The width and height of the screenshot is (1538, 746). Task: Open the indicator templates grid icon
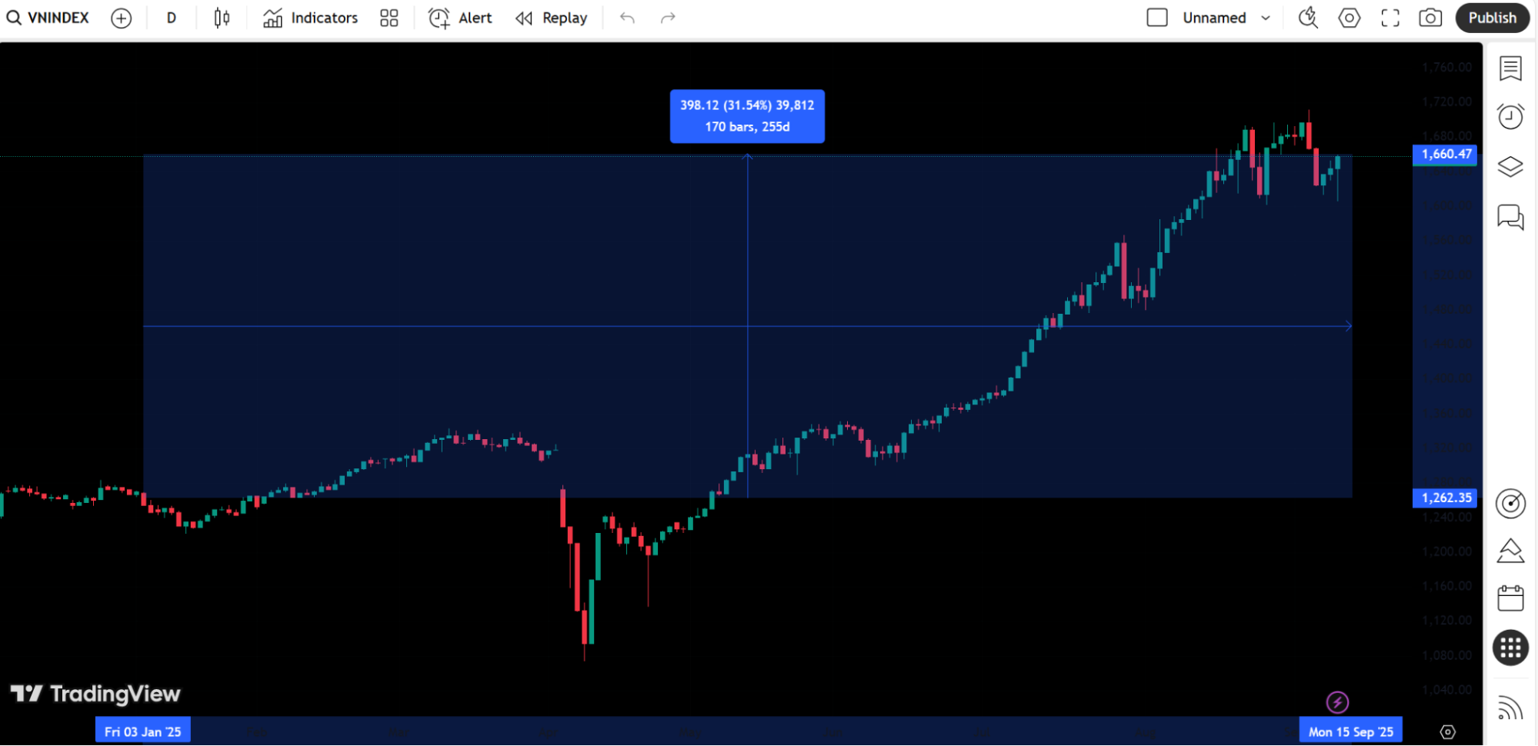tap(389, 18)
